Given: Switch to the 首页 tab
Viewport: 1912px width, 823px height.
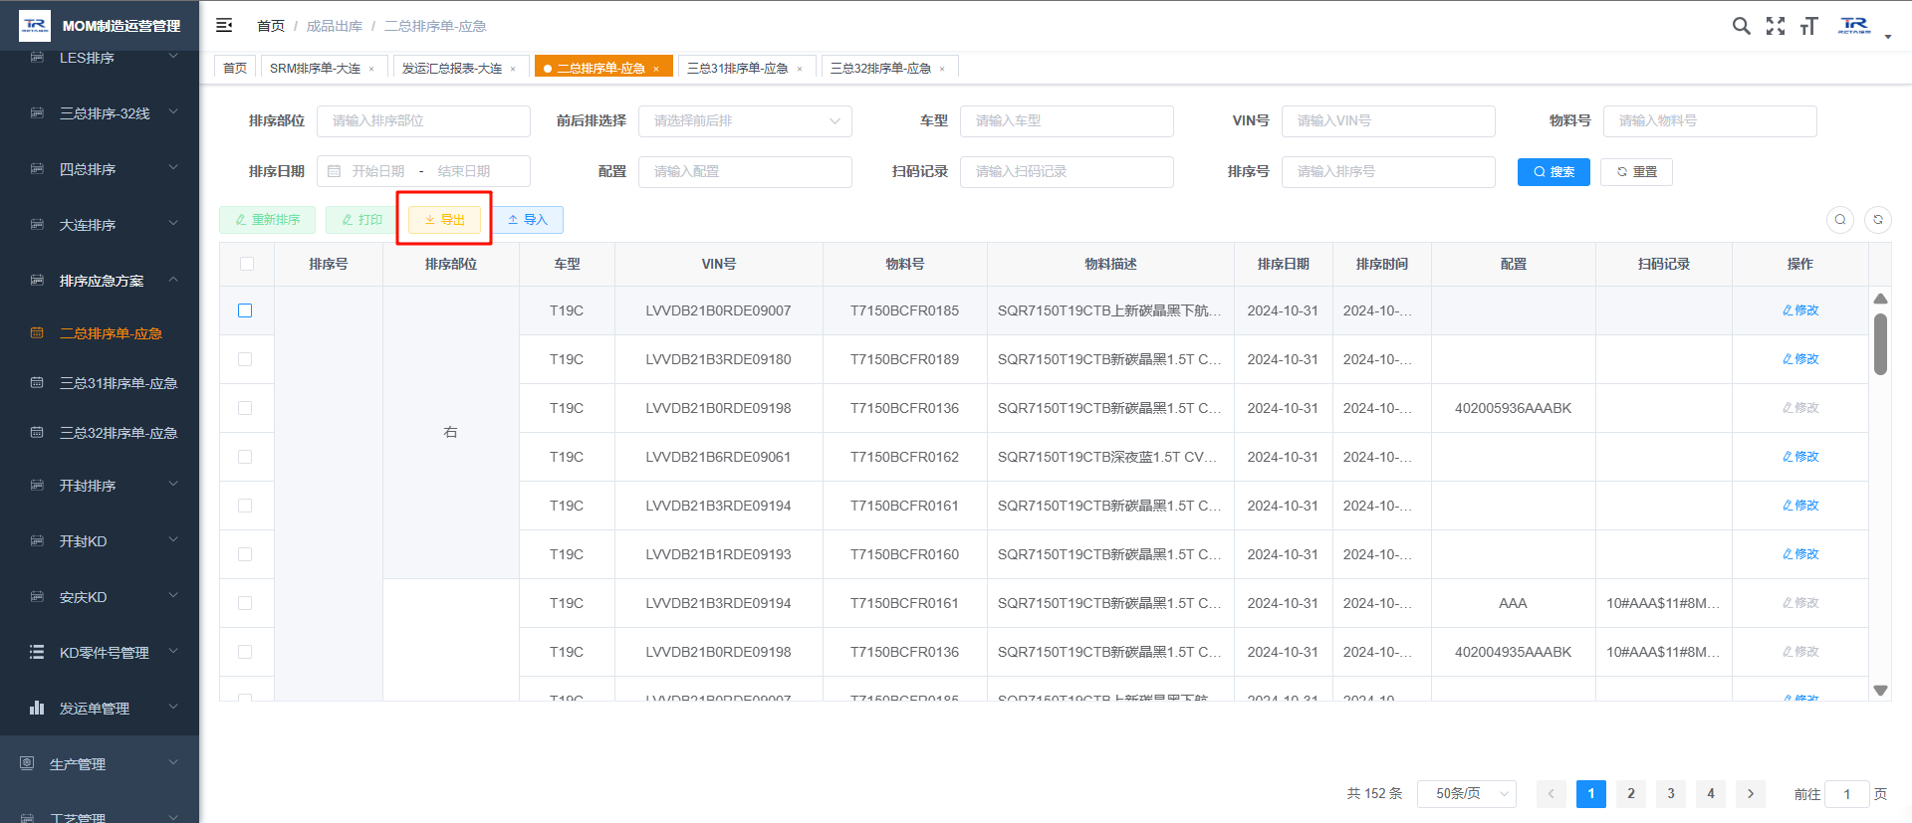Looking at the screenshot, I should pyautogui.click(x=235, y=68).
